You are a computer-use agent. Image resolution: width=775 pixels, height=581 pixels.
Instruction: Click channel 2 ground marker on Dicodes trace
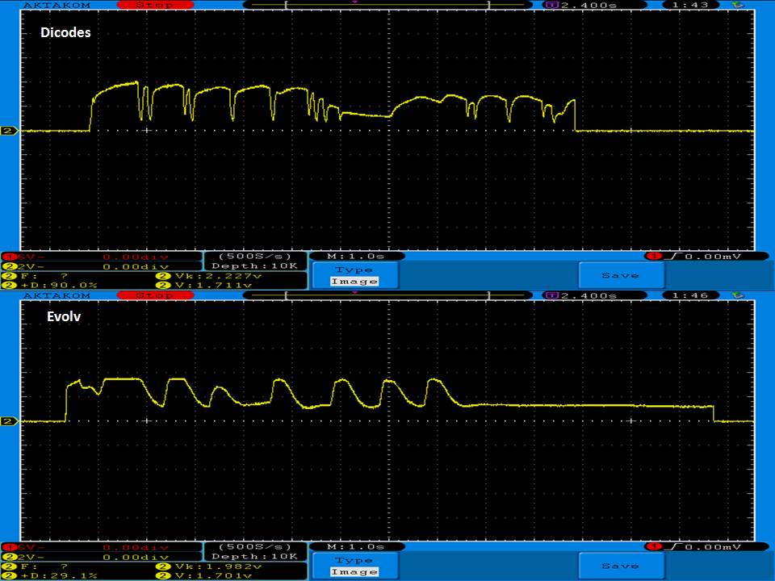coord(8,131)
